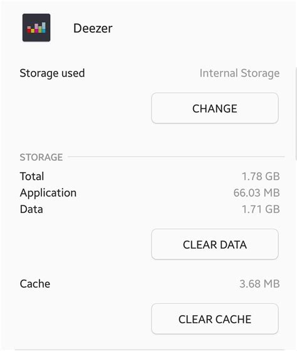This screenshot has height=351, width=297.
Task: Select the Cache row label
Action: [35, 284]
